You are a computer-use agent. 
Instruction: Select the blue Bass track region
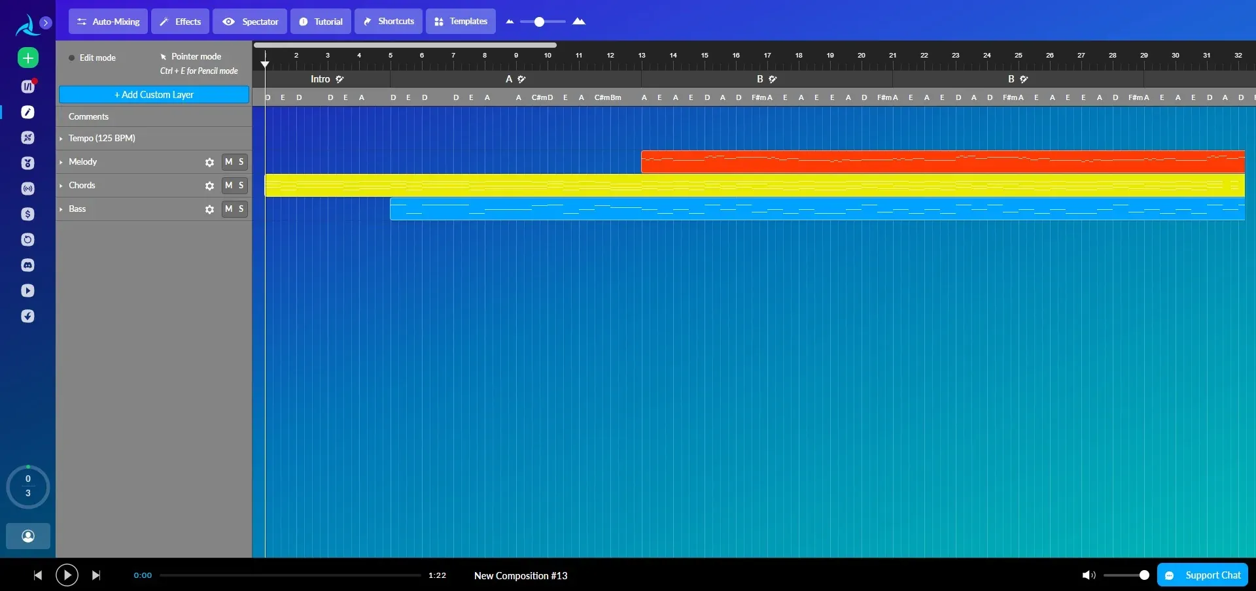point(817,209)
